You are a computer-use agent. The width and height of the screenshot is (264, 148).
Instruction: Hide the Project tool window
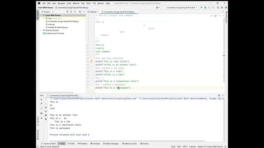[x=84, y=12]
